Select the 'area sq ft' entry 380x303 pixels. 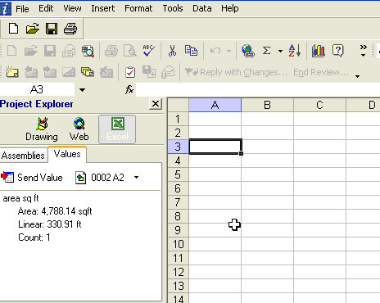click(x=20, y=198)
